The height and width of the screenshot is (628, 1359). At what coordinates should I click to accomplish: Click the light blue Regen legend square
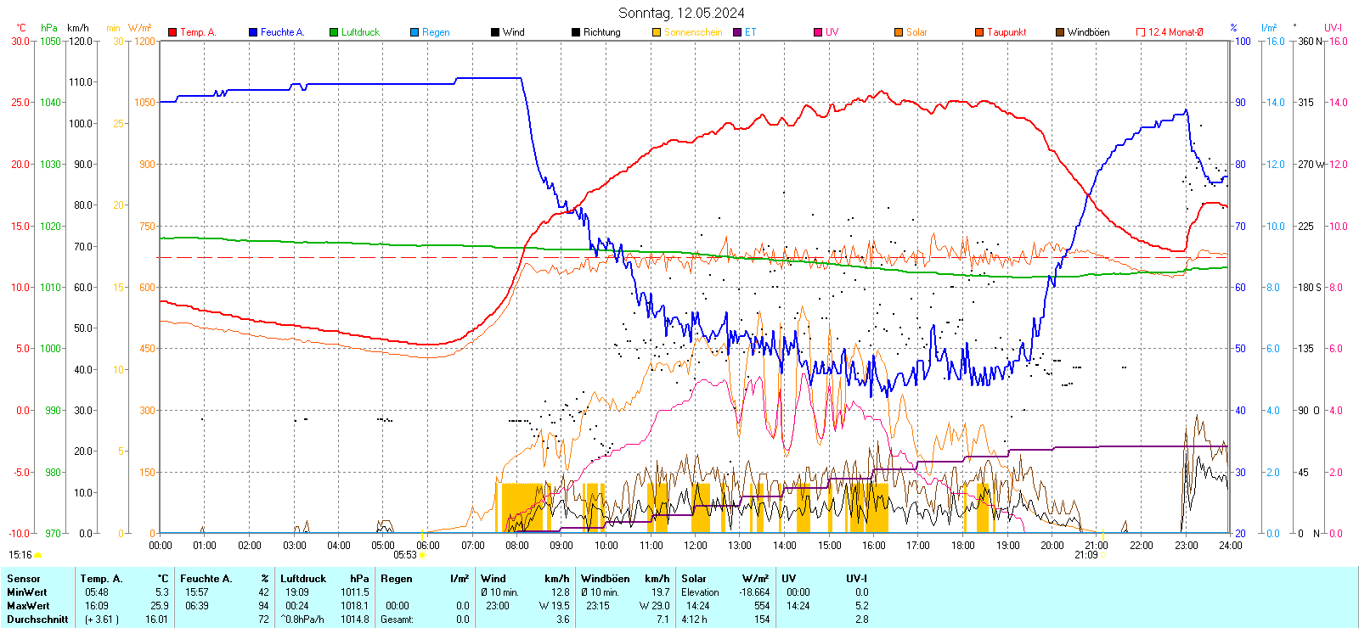point(414,32)
